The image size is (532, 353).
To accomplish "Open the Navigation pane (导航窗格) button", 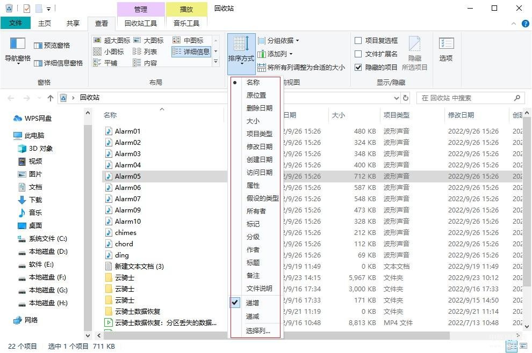I will 18,50.
